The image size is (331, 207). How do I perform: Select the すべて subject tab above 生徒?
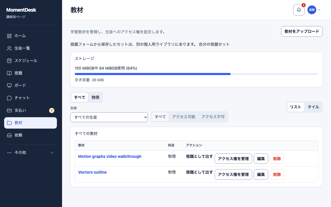click(x=80, y=97)
